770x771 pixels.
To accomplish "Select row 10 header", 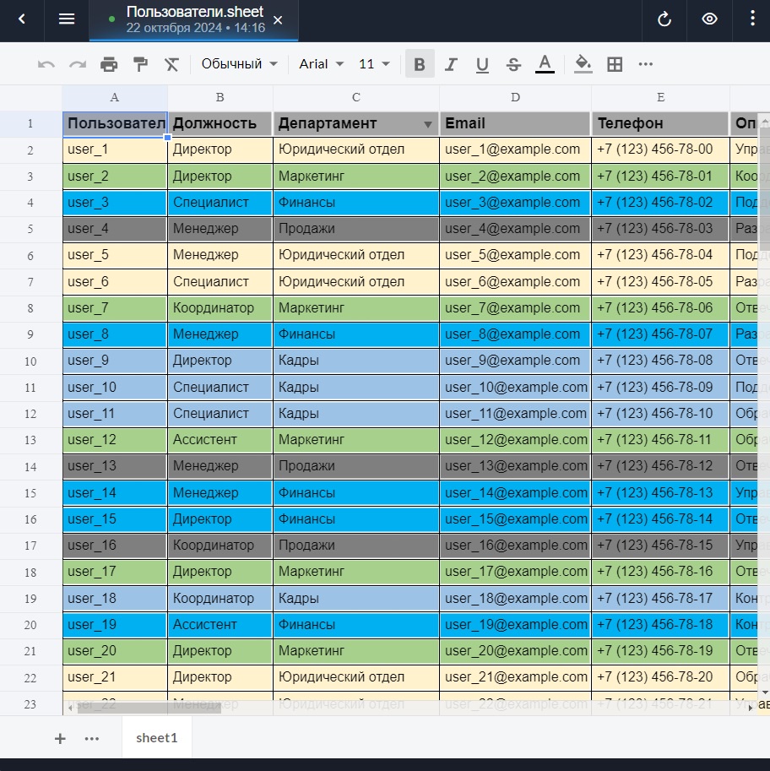I will (30, 361).
